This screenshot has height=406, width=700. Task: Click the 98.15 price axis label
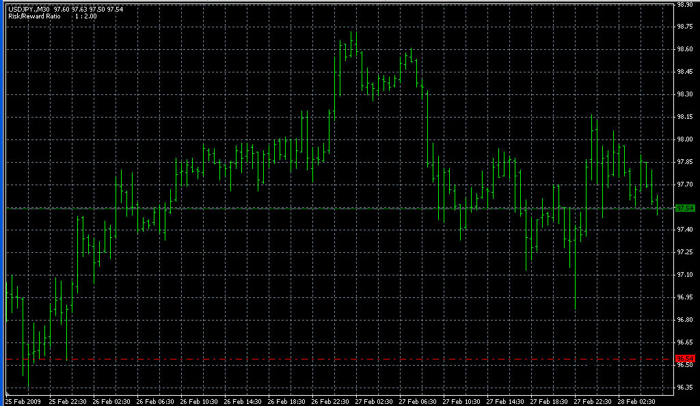[685, 117]
